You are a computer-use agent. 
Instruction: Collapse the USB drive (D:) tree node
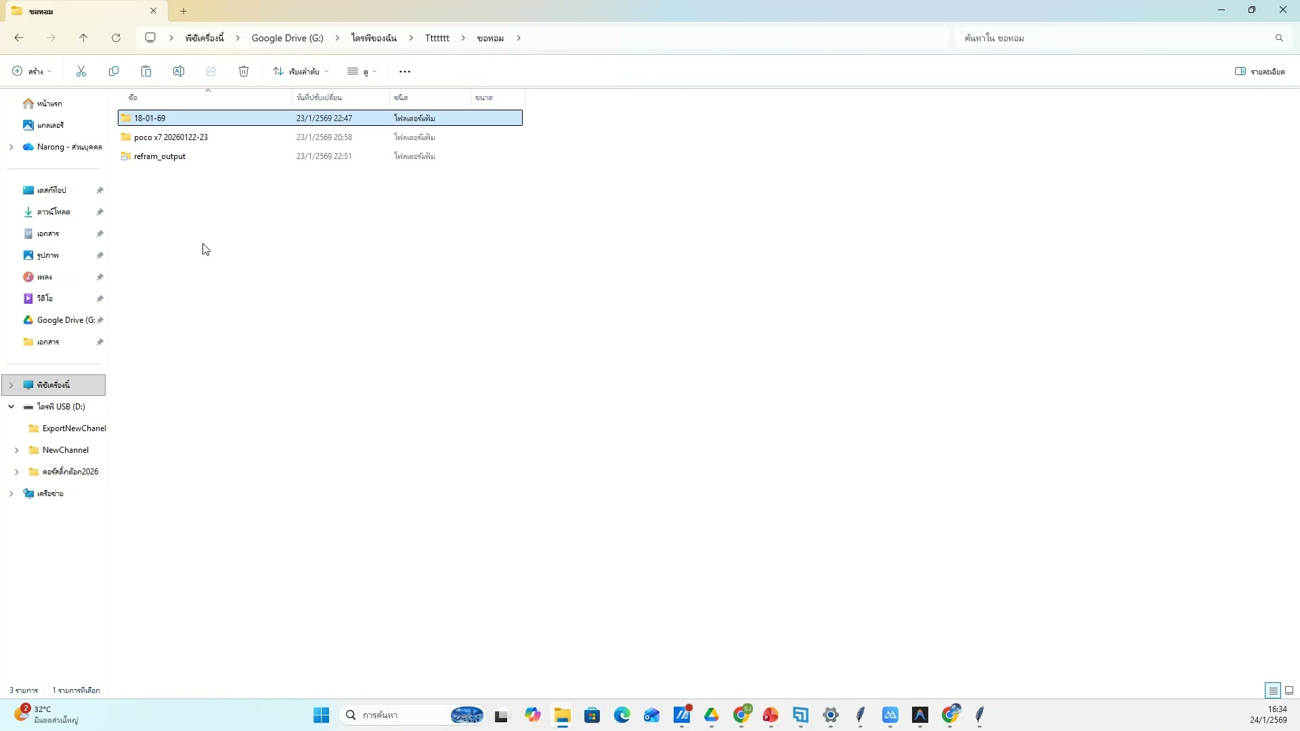[12, 407]
